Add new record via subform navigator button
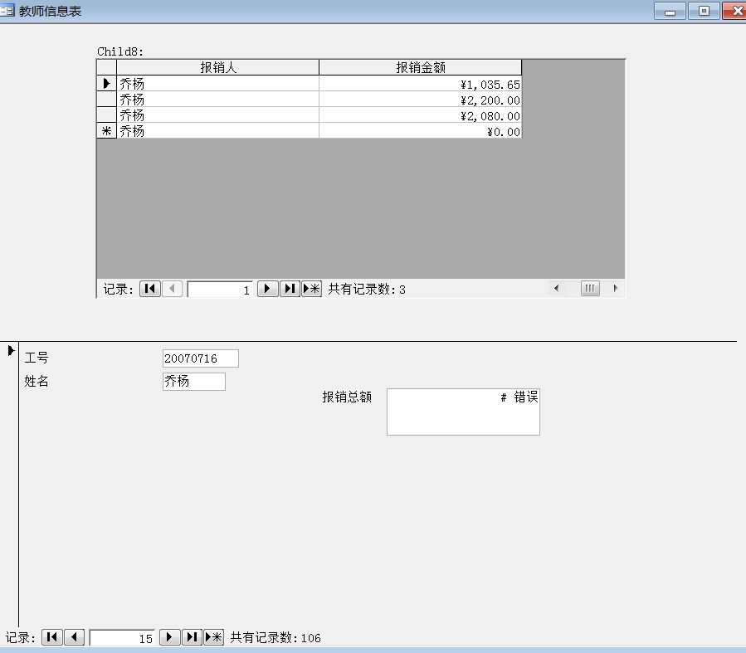Viewport: 746px width, 653px height. coord(311,289)
